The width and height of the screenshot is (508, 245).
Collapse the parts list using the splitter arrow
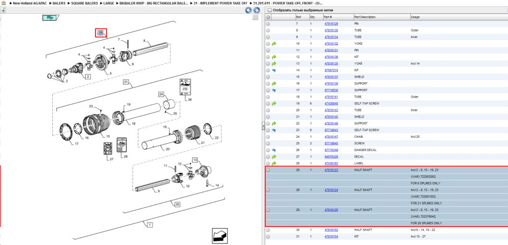(263, 126)
